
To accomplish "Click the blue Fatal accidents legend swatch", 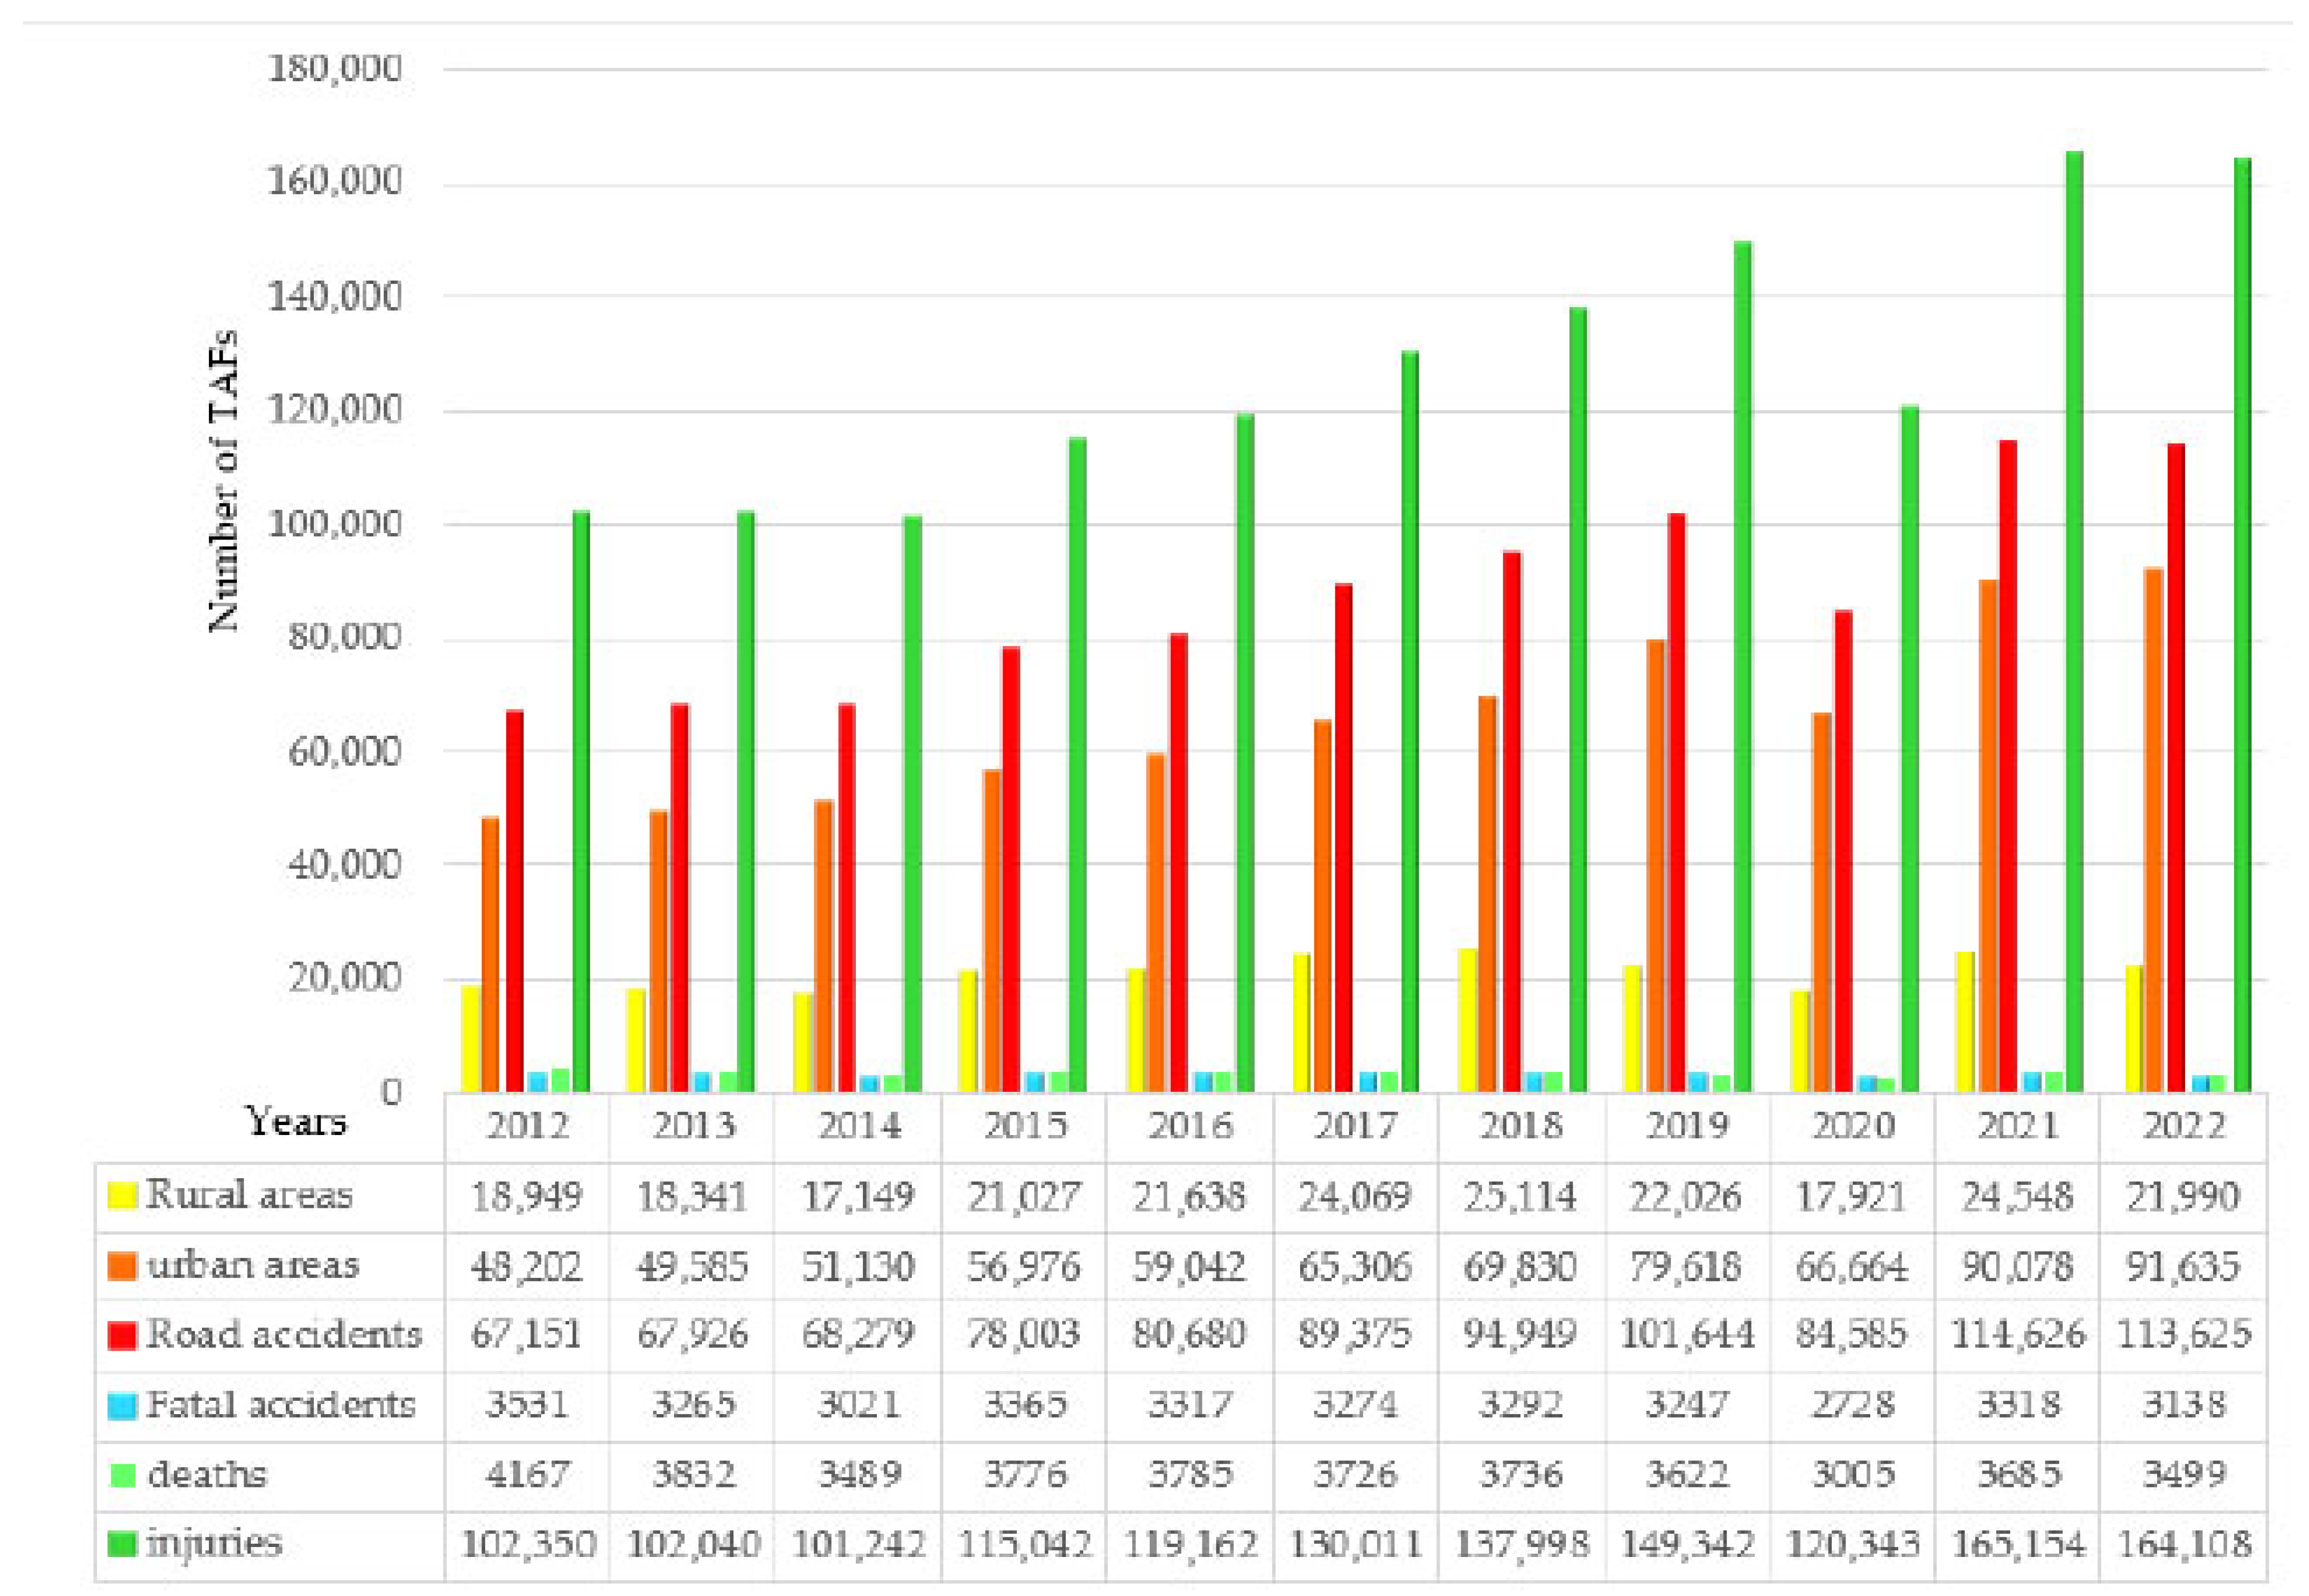I will [x=122, y=1406].
